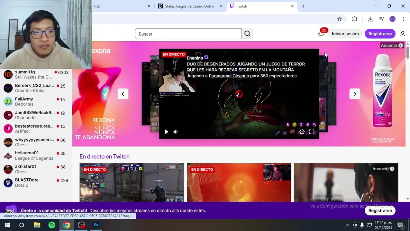Viewport: 410px width, 231px height.
Task: Open the user profile icon menu
Action: tap(403, 34)
